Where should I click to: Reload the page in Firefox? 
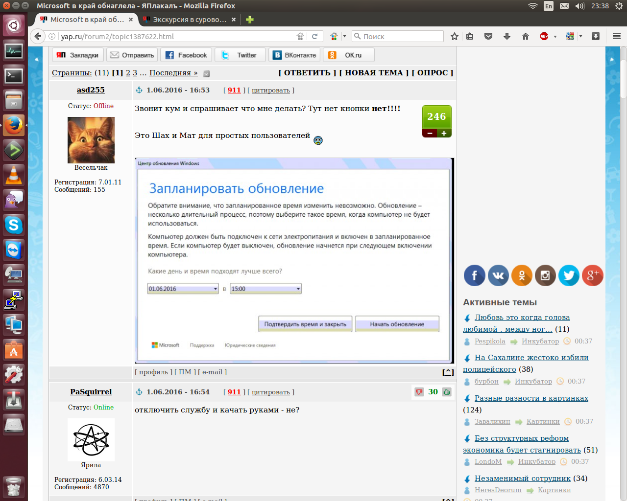pos(314,36)
